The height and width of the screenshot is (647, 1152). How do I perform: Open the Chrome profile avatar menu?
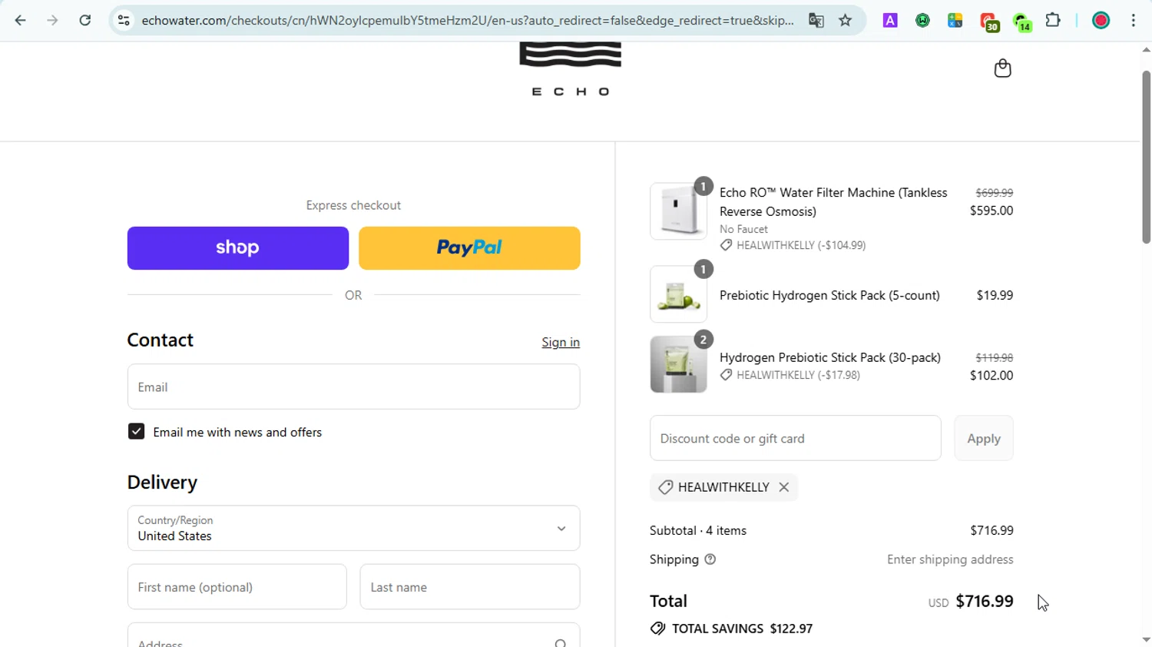pyautogui.click(x=1101, y=21)
